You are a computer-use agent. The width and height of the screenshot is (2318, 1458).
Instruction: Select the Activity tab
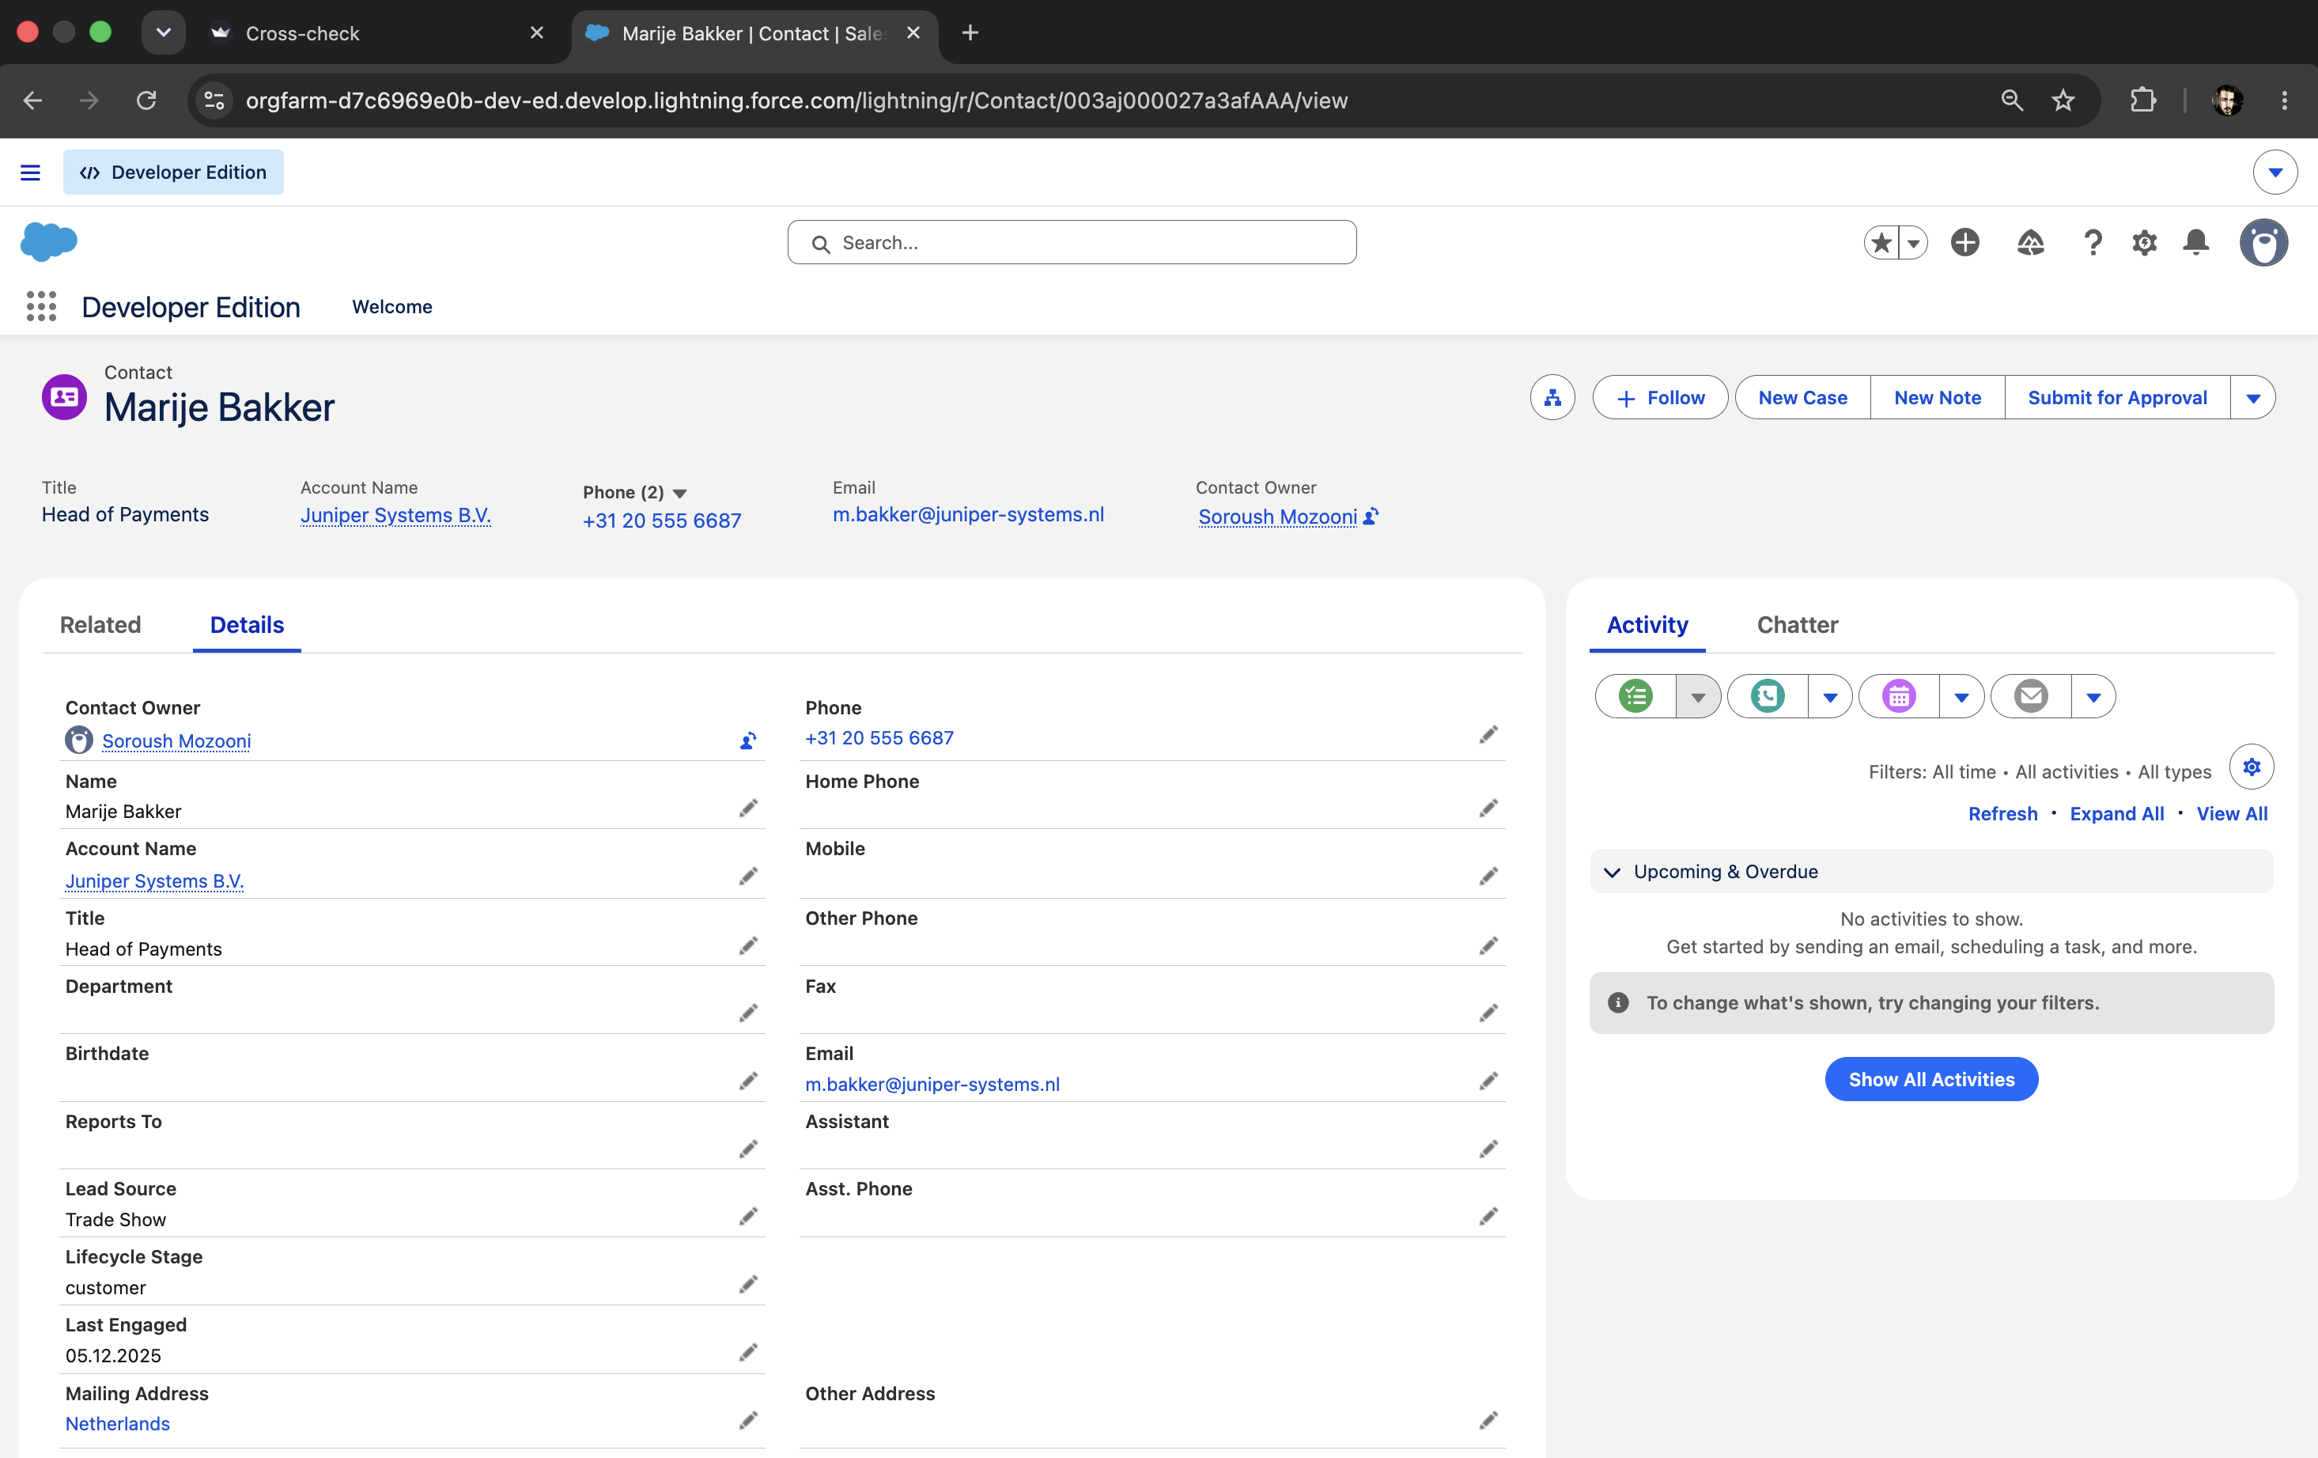[1647, 625]
